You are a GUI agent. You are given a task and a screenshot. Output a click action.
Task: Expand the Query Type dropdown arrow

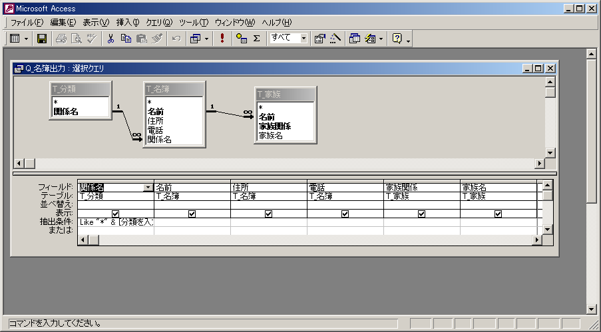click(x=206, y=39)
